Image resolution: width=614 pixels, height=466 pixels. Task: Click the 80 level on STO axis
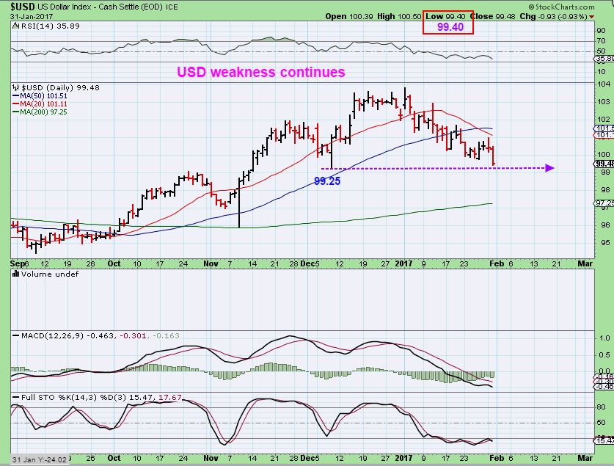[601, 407]
